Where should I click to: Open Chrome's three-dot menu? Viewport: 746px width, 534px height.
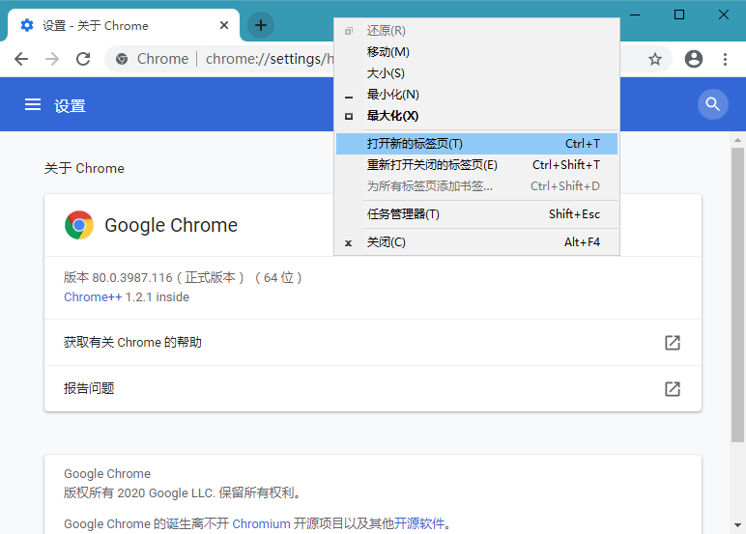725,59
